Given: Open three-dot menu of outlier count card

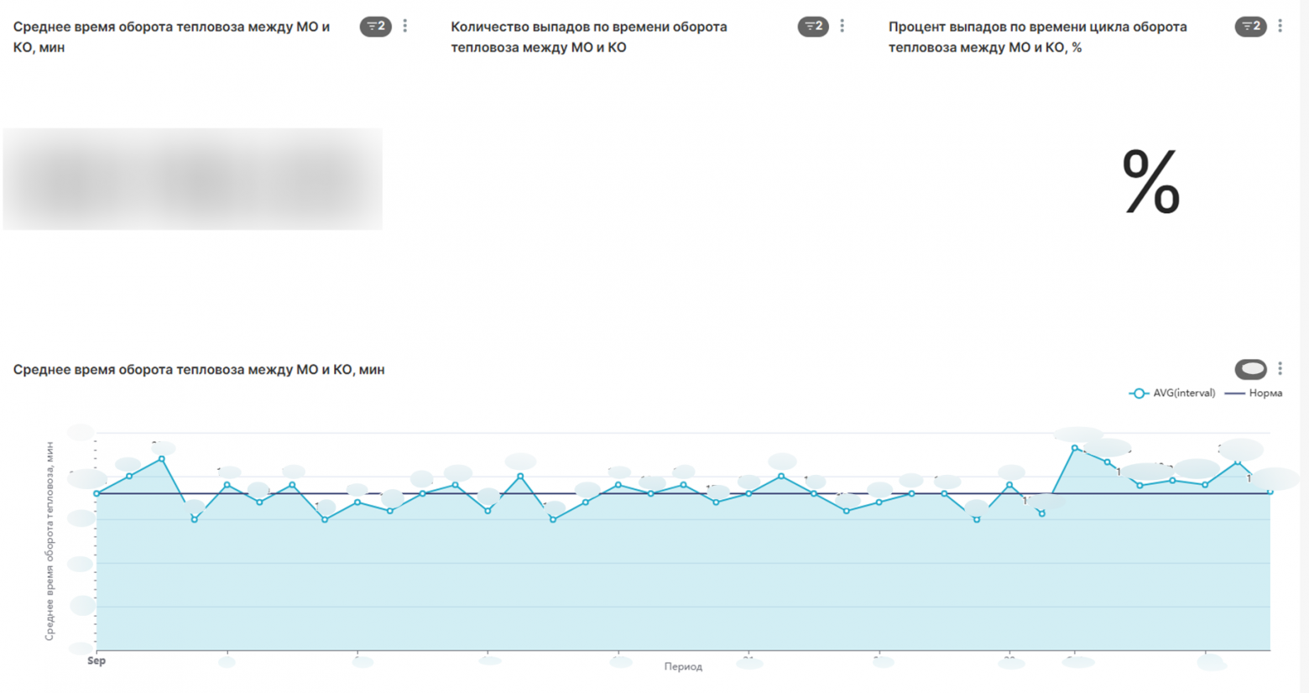Looking at the screenshot, I should [x=842, y=27].
